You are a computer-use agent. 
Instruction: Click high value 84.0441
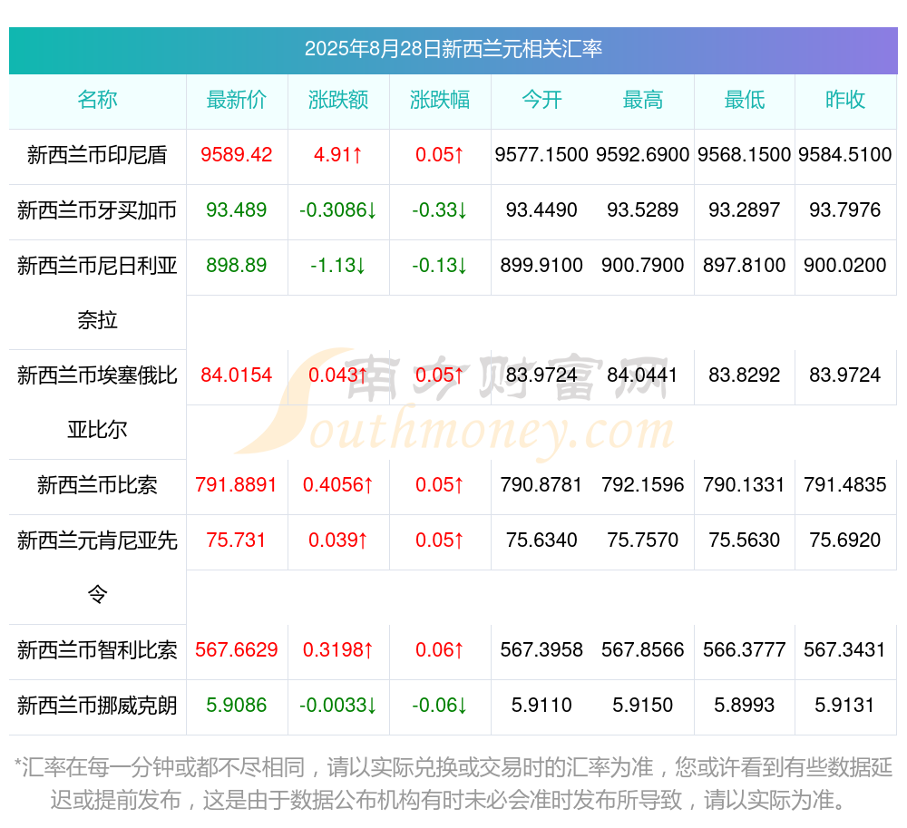click(x=643, y=375)
